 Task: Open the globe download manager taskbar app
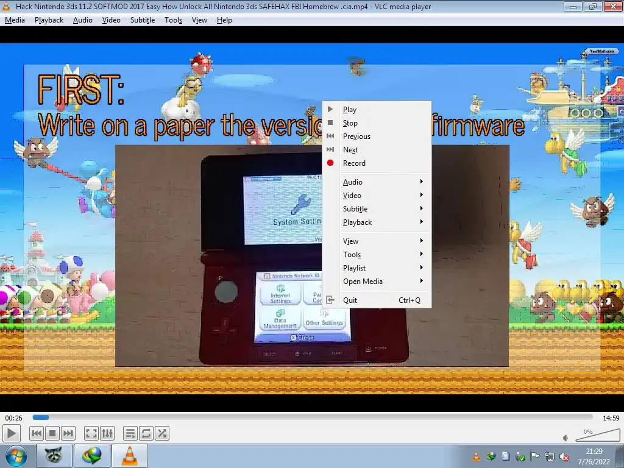point(91,456)
